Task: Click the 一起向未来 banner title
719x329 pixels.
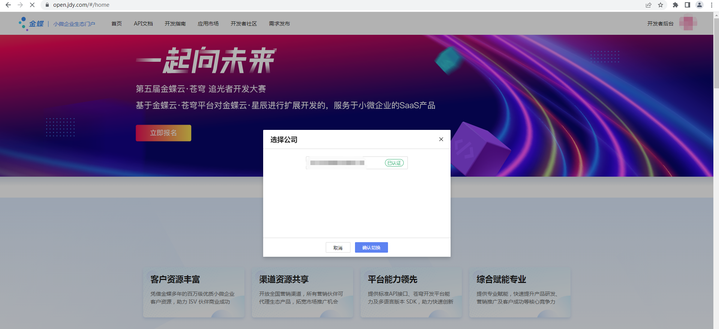Action: pyautogui.click(x=206, y=60)
